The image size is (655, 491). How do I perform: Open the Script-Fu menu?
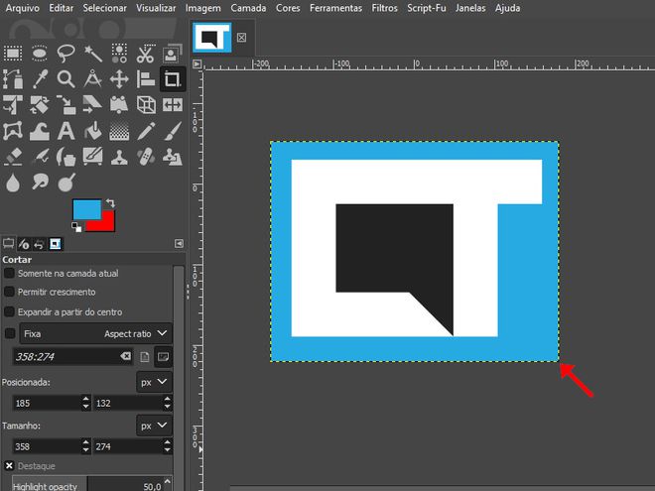click(x=427, y=8)
